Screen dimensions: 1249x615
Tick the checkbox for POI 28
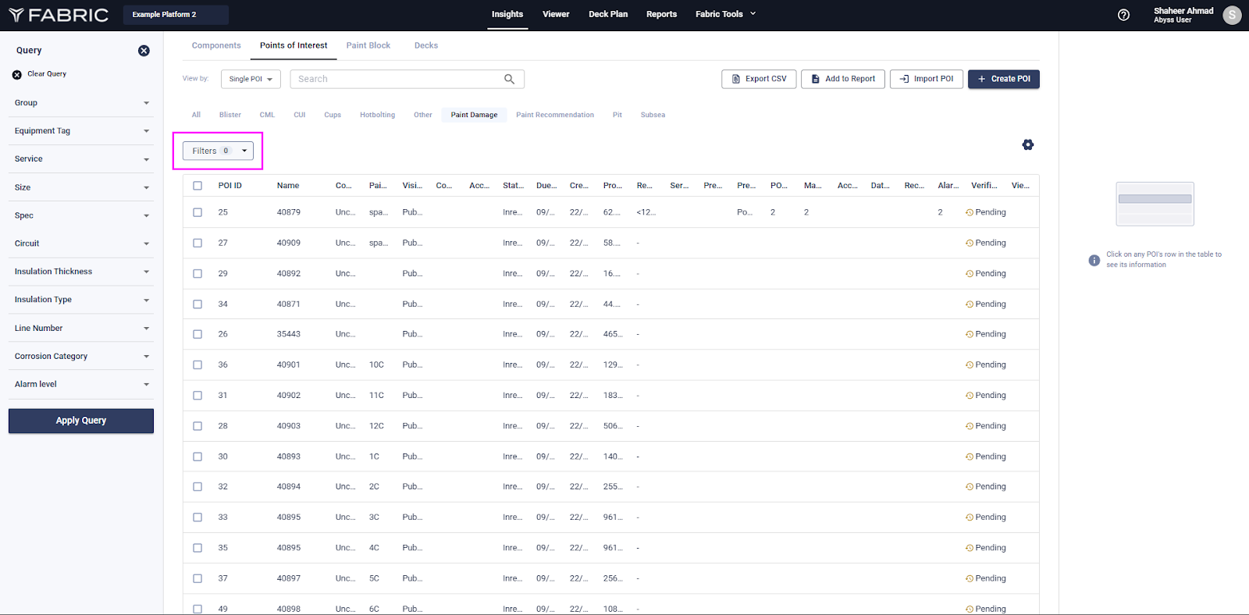(x=197, y=426)
